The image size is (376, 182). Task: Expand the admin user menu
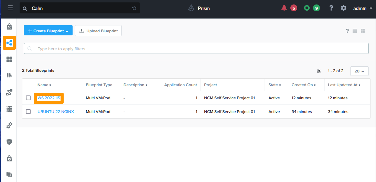(x=363, y=8)
